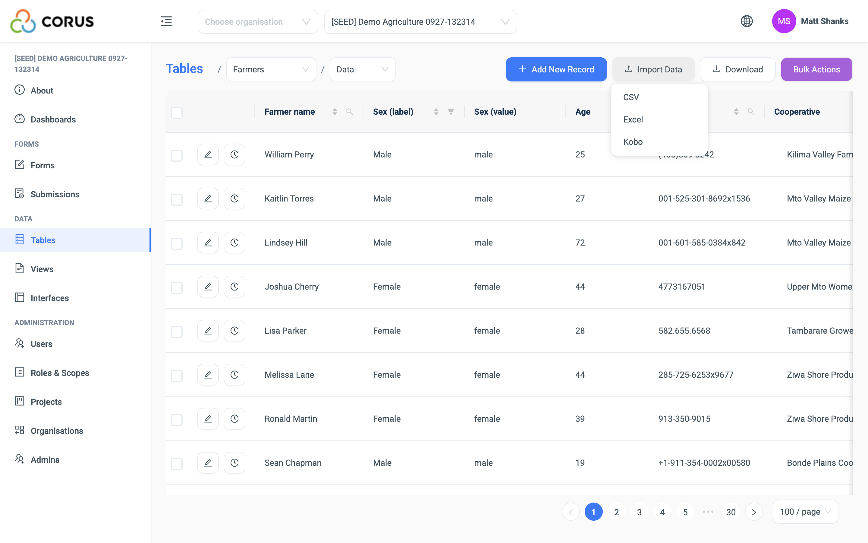The image size is (868, 543).
Task: Open the Demo Agriculture project dropdown
Action: [420, 22]
